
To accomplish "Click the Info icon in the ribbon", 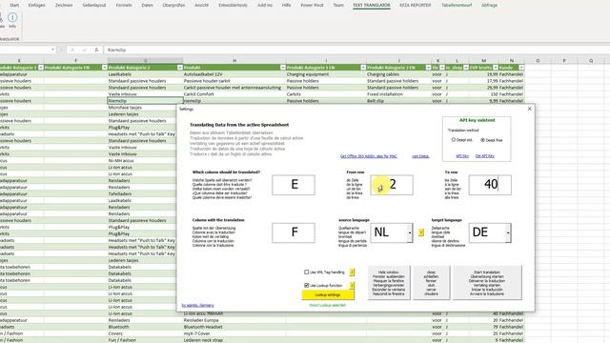I will (12, 17).
